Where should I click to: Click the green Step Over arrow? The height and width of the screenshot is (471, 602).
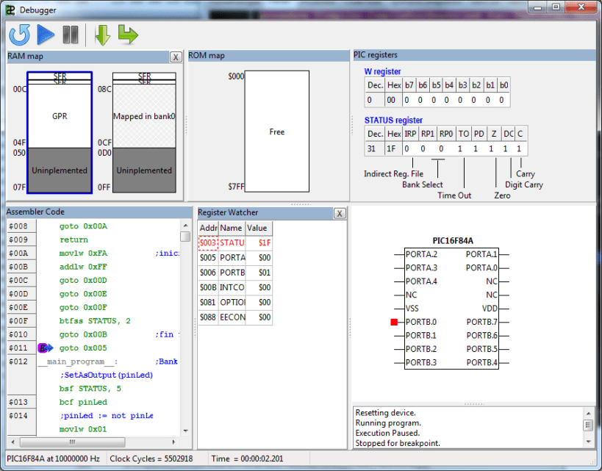point(128,35)
